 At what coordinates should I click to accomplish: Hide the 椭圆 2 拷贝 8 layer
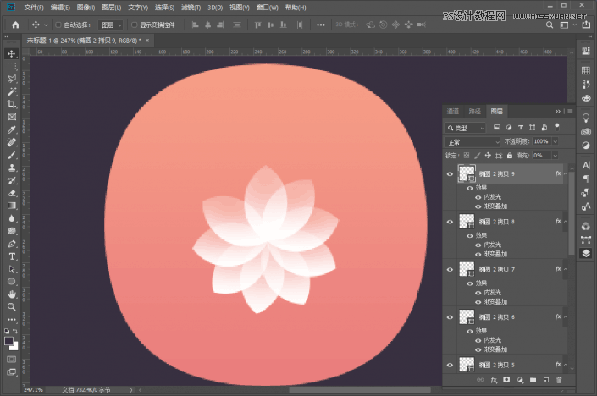point(450,221)
